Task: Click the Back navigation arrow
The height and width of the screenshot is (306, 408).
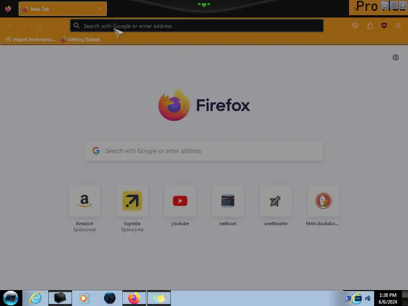Action: click(x=10, y=25)
